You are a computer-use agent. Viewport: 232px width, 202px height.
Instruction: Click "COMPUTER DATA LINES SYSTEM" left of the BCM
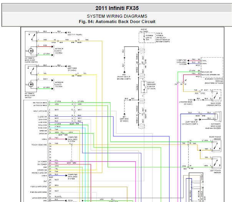point(181,62)
